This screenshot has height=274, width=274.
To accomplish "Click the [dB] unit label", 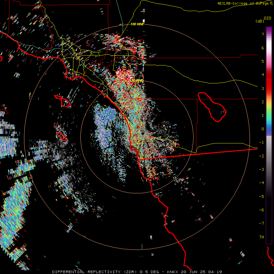I will (260, 21).
